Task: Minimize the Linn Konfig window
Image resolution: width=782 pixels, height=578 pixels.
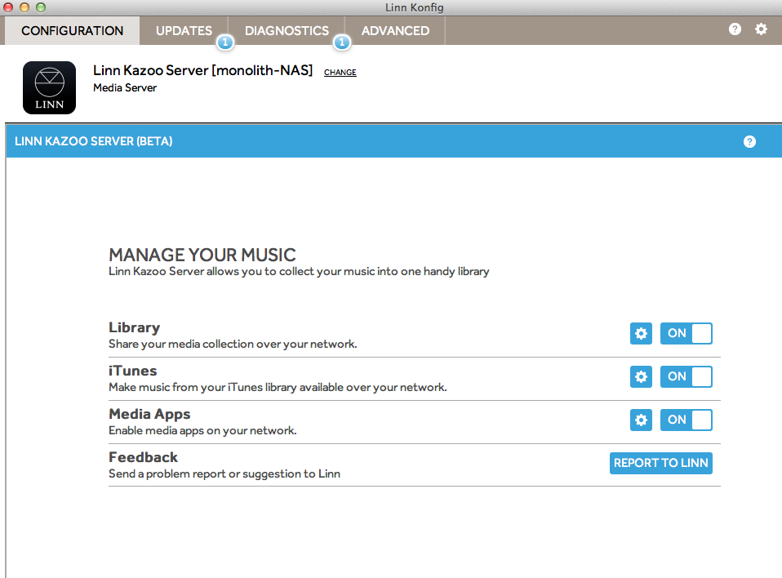Action: click(24, 7)
